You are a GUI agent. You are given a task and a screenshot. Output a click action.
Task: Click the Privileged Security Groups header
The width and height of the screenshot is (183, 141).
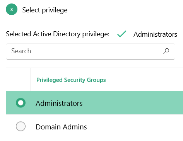click(71, 80)
